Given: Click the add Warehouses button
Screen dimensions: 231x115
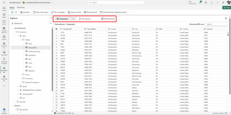Looking at the screenshot, I should coord(17,23).
